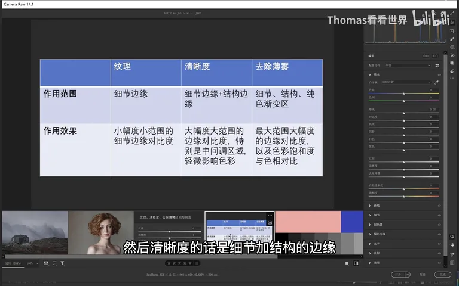This screenshot has height=286, width=459.
Task: Toggle visibility of the 混色器 panel
Action: [x=439, y=225]
